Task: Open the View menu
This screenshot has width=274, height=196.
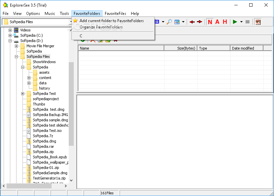Action: [x=17, y=14]
